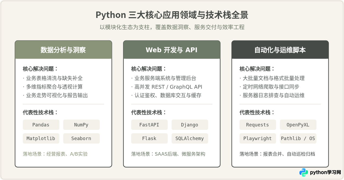Select the '自动化与运维脚本' card header

pyautogui.click(x=280, y=50)
